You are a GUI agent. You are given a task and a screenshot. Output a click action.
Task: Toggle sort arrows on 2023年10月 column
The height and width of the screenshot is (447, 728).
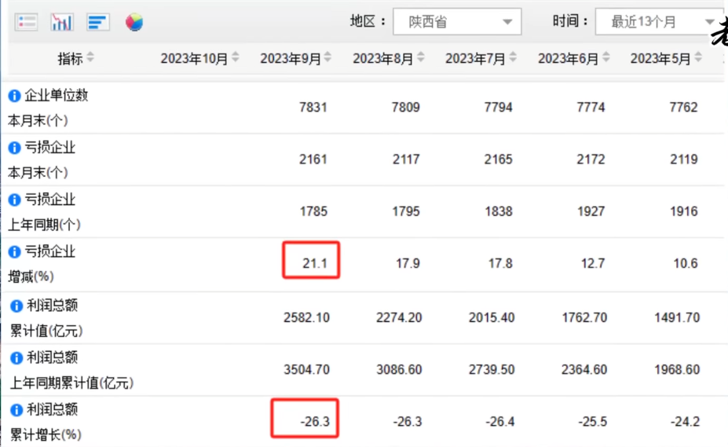[x=237, y=59]
